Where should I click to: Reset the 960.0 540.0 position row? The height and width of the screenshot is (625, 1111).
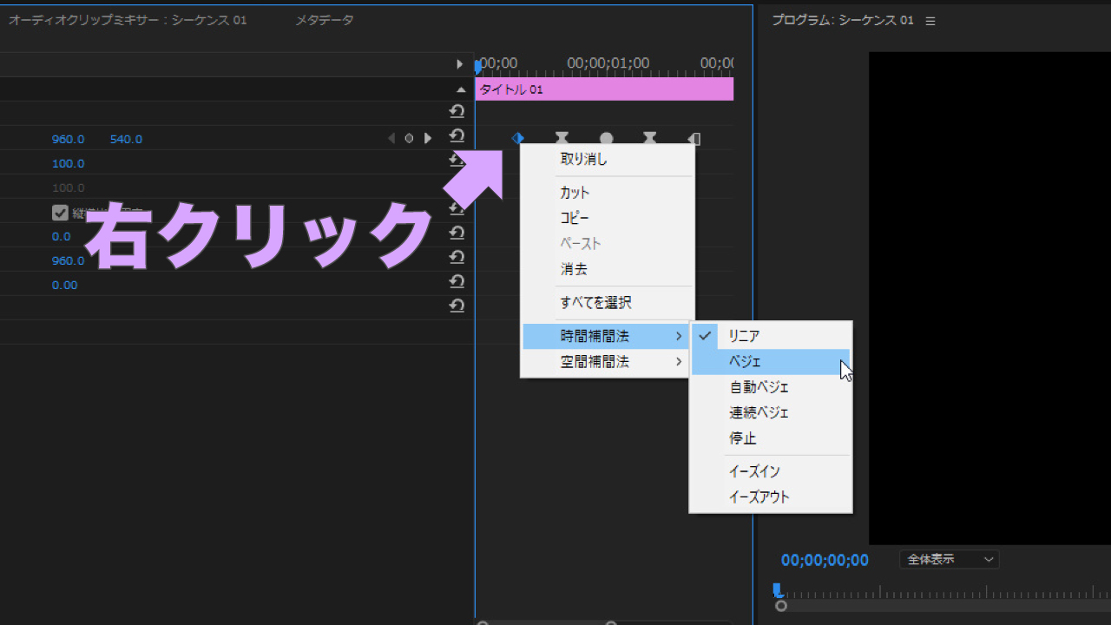point(457,136)
